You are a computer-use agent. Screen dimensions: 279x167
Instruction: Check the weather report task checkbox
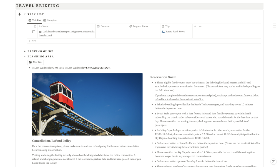(x=34, y=32)
